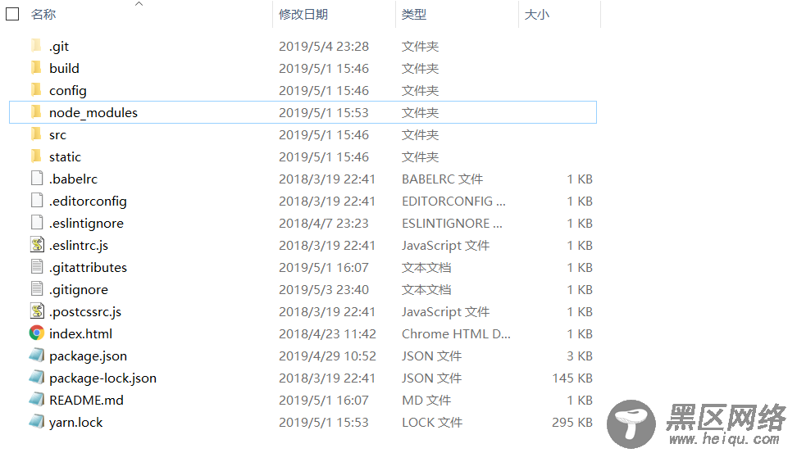Viewport: 797px width, 453px height.
Task: Click the .babelrc file icon
Action: coord(37,179)
